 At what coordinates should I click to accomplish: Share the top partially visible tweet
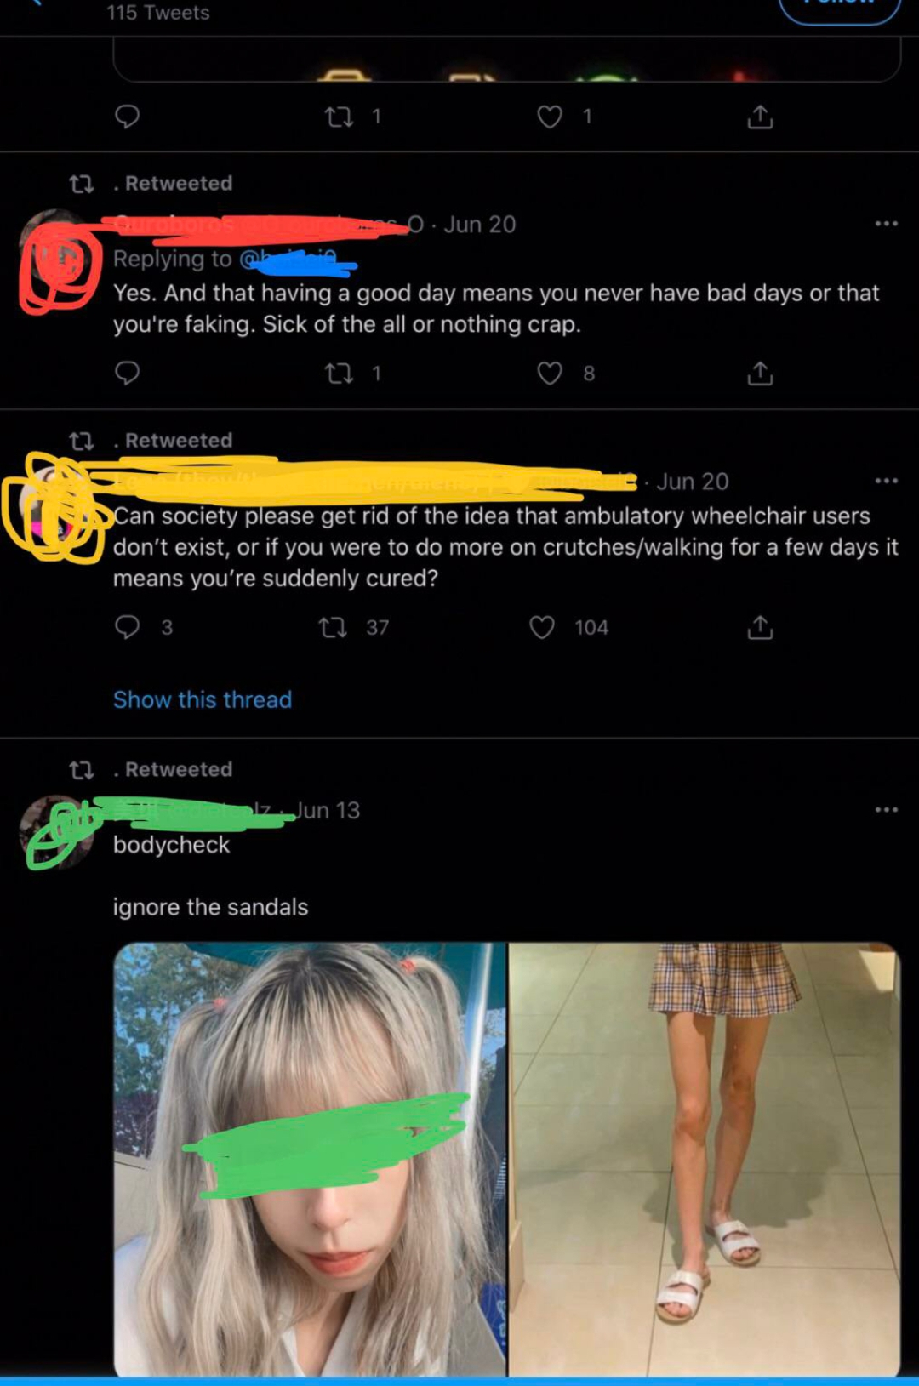(760, 116)
